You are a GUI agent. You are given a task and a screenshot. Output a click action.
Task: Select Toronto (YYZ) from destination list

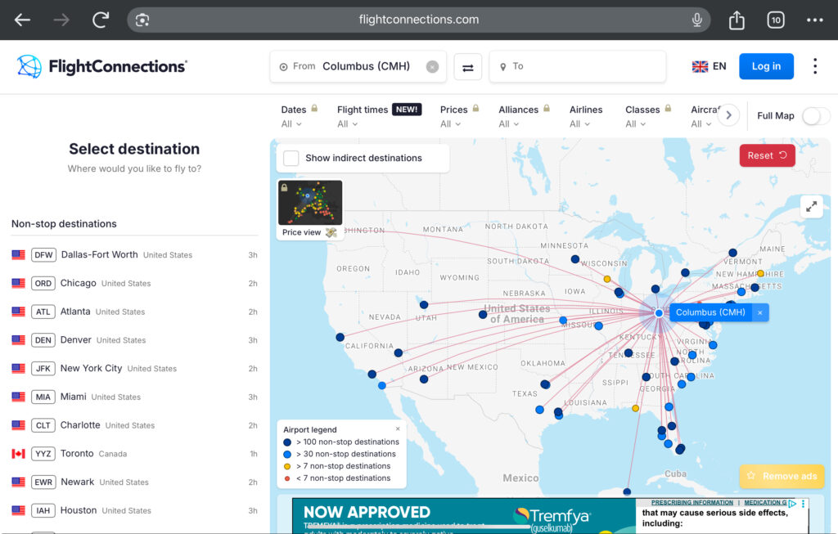coord(77,453)
